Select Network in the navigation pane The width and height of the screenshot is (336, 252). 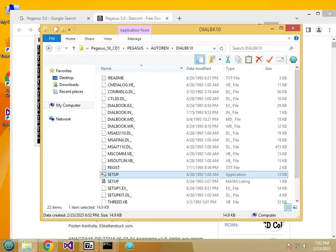coord(63,119)
